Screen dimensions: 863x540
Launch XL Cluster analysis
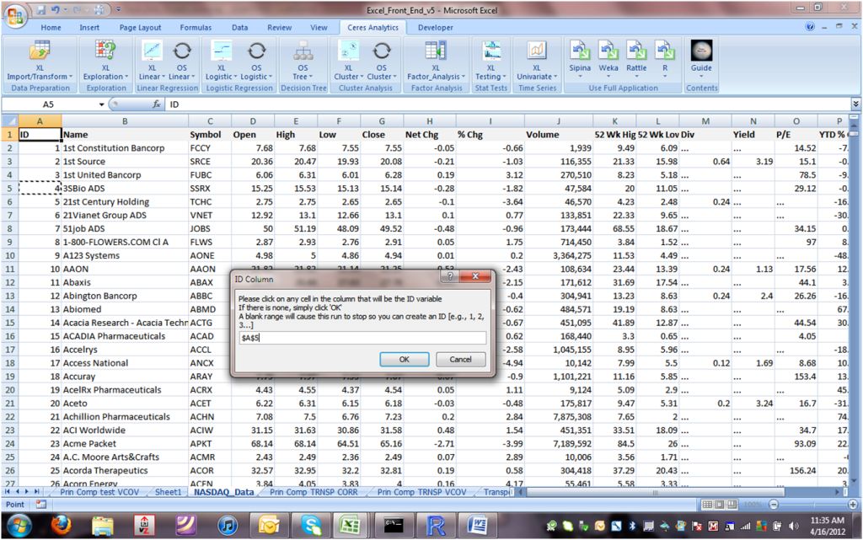348,61
